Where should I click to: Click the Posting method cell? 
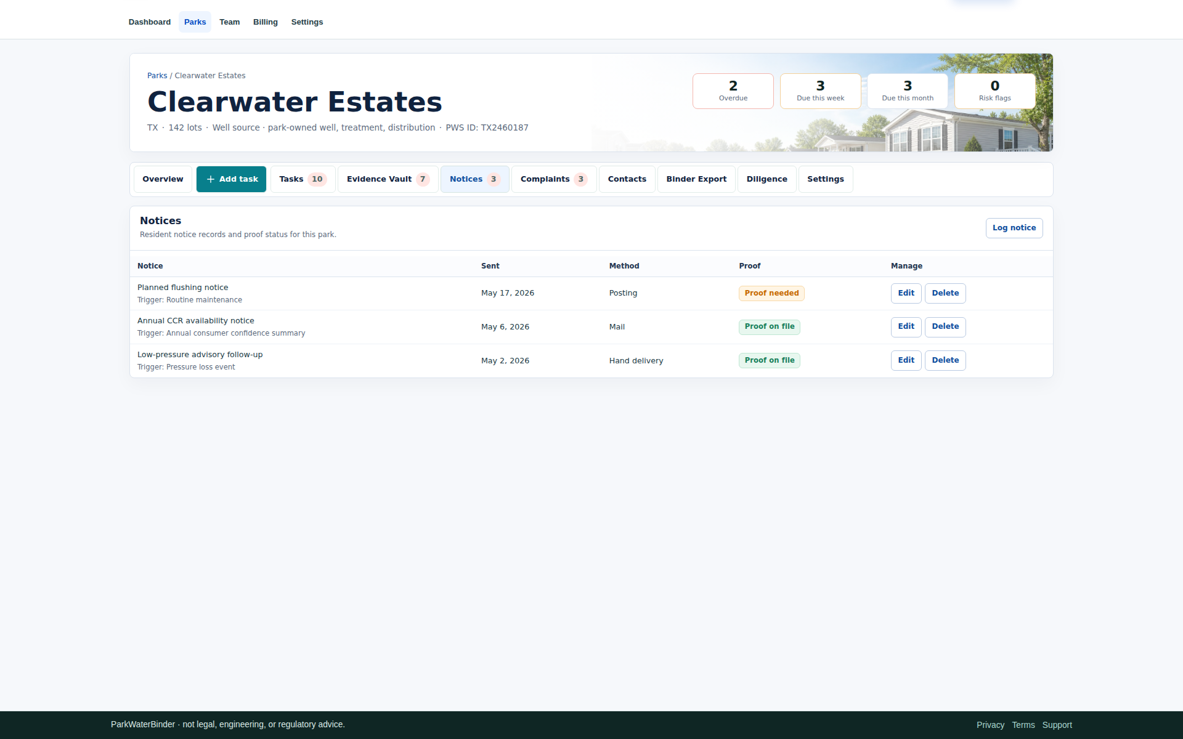click(x=623, y=293)
